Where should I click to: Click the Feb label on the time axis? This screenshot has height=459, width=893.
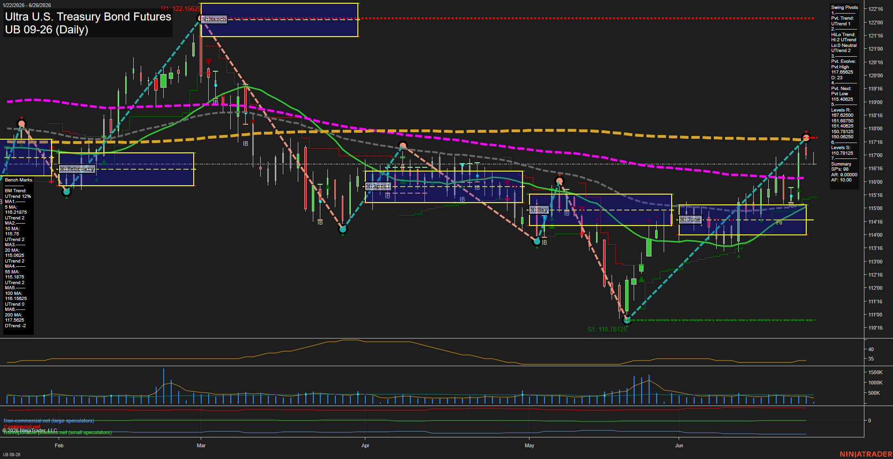[59, 445]
